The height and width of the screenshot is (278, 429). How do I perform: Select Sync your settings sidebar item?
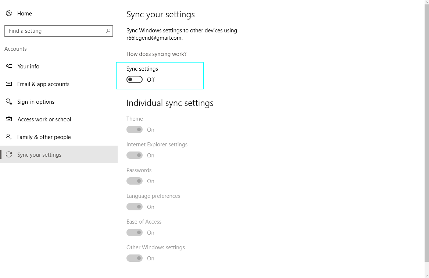(x=59, y=154)
